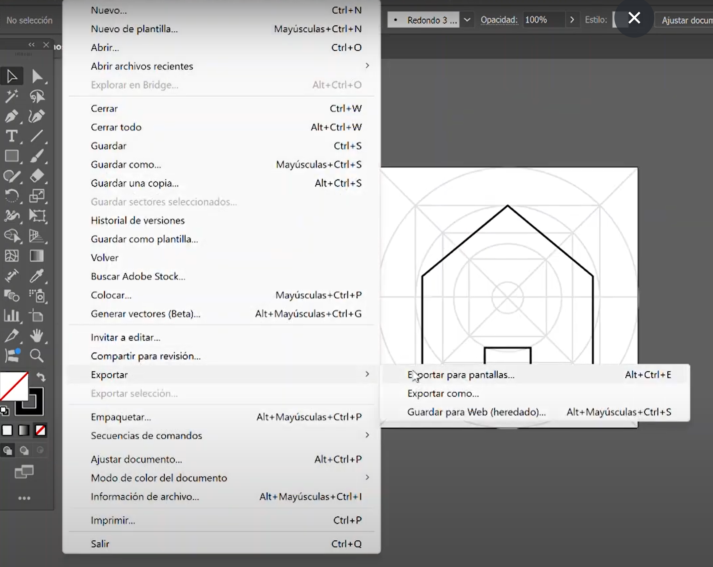Click the Opacidad percentage field
This screenshot has height=567, width=713.
[x=543, y=20]
